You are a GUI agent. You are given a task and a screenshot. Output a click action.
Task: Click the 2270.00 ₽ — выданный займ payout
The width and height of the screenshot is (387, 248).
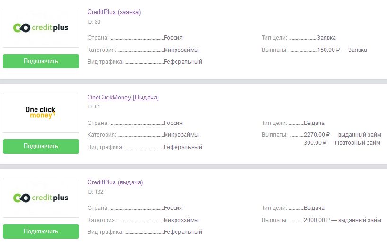click(x=343, y=135)
